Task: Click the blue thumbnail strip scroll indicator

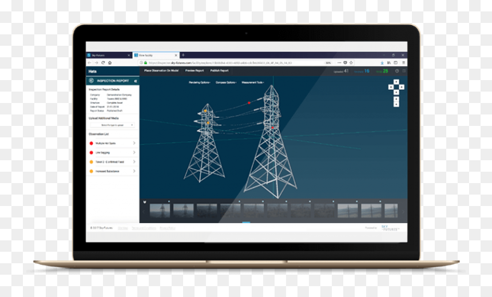Action: pyautogui.click(x=247, y=222)
